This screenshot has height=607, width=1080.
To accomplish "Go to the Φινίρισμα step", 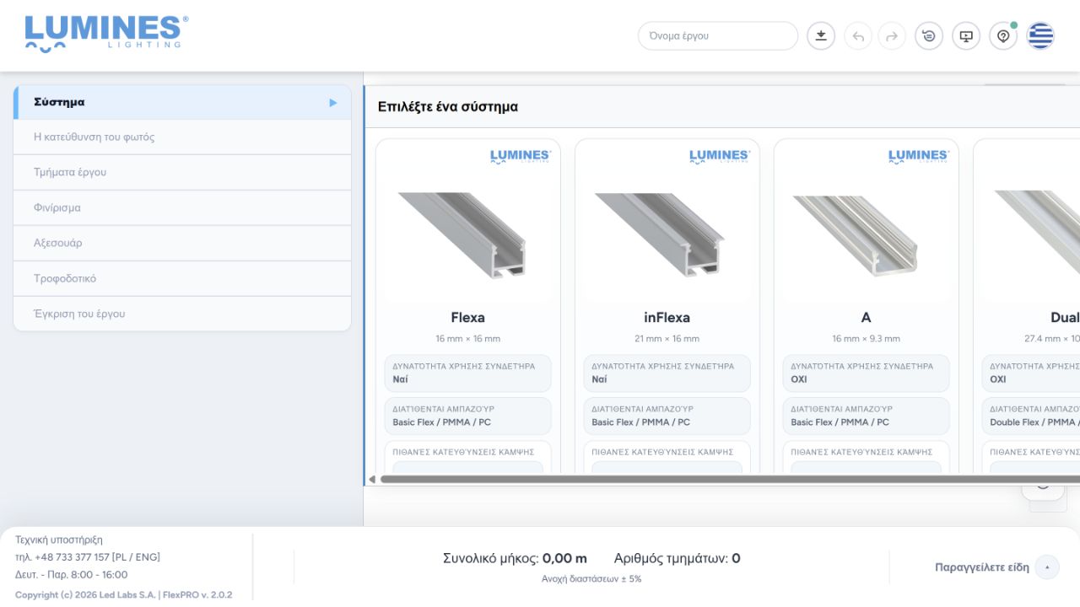I will click(x=182, y=207).
